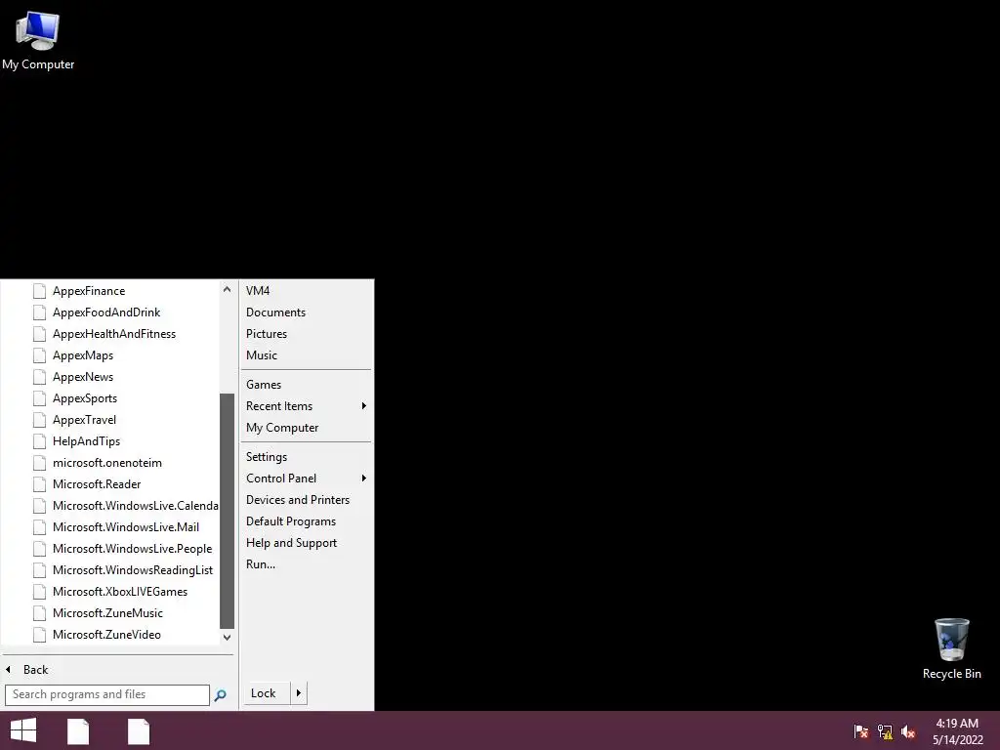The height and width of the screenshot is (750, 1000).
Task: Click inside Search programs and files box
Action: pyautogui.click(x=107, y=695)
